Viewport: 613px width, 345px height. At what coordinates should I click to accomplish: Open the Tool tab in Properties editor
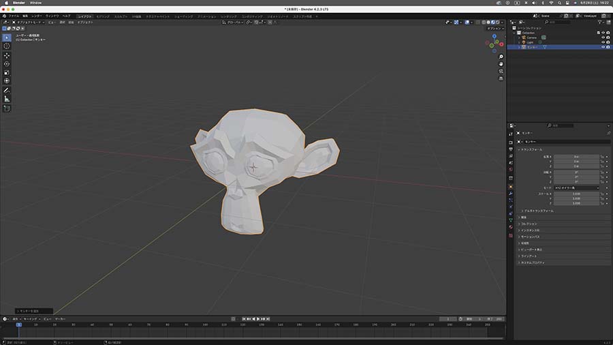[x=511, y=134]
